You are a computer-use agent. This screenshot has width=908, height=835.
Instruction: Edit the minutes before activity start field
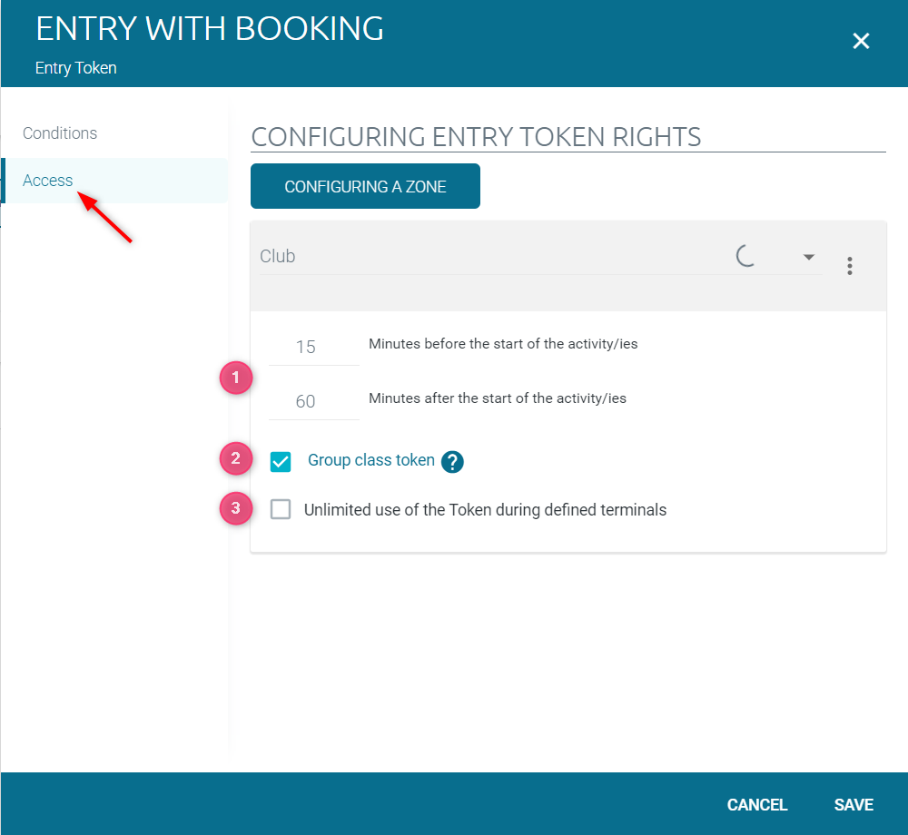314,348
